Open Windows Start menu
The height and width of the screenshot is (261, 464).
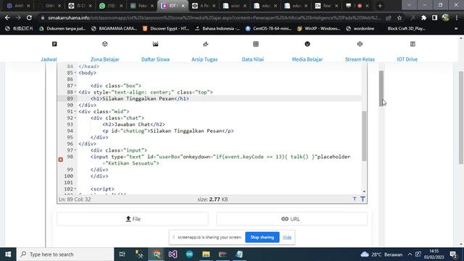point(8,254)
